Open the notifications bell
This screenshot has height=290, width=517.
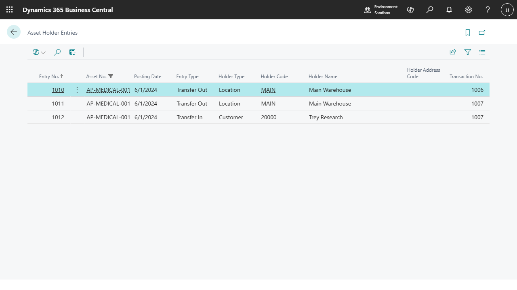(449, 10)
